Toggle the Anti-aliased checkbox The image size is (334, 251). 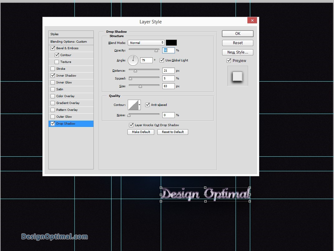click(x=147, y=105)
